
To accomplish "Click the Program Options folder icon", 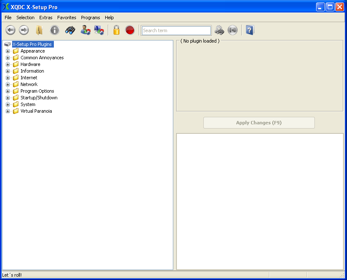I will [x=16, y=91].
